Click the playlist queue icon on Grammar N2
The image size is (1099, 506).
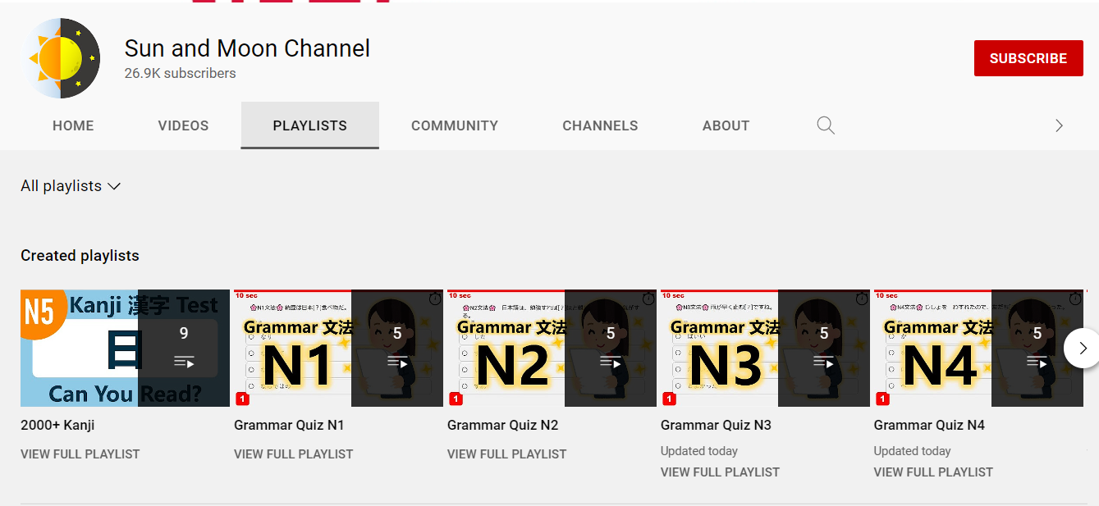(x=611, y=362)
